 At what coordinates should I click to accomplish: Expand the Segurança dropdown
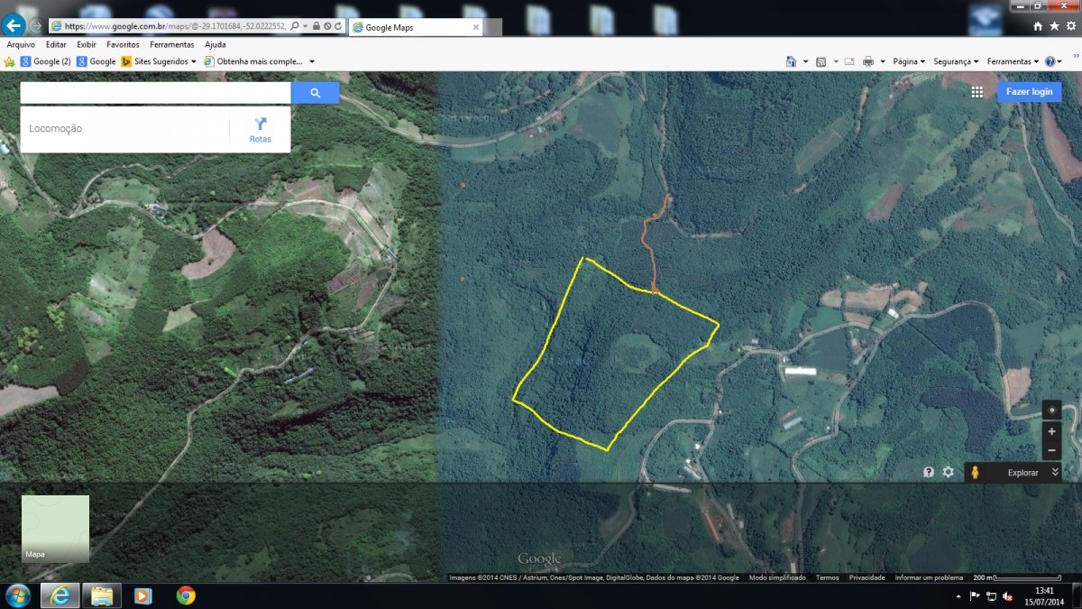pyautogui.click(x=956, y=61)
